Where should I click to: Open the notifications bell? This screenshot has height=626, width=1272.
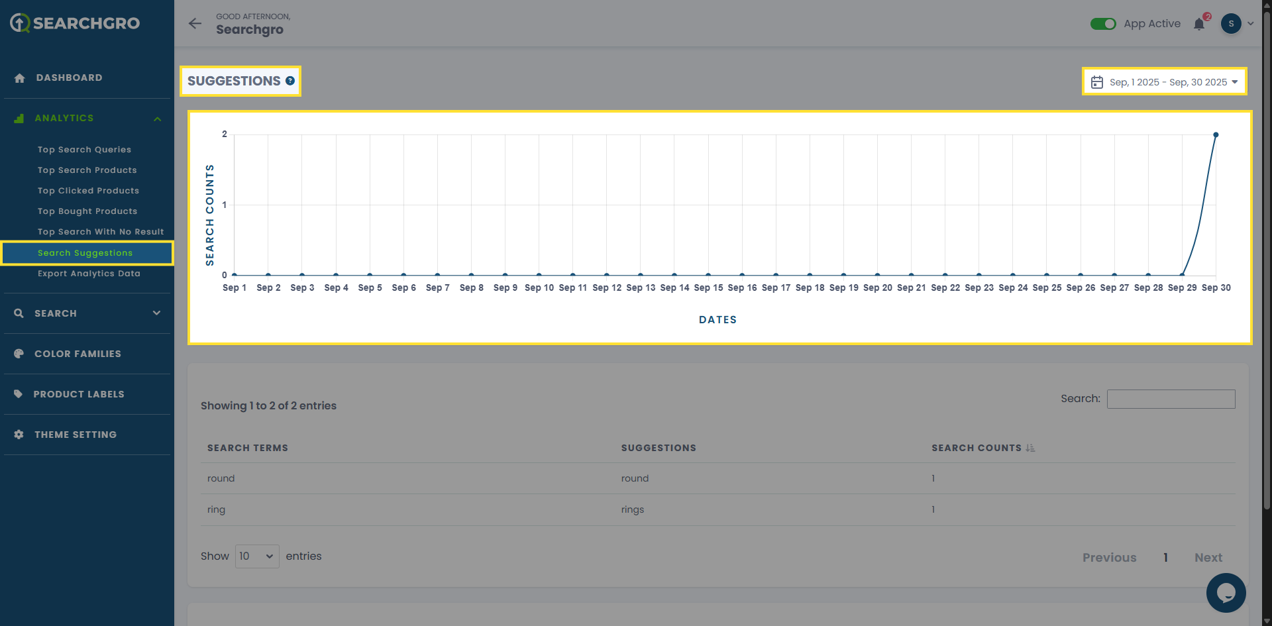(x=1199, y=25)
